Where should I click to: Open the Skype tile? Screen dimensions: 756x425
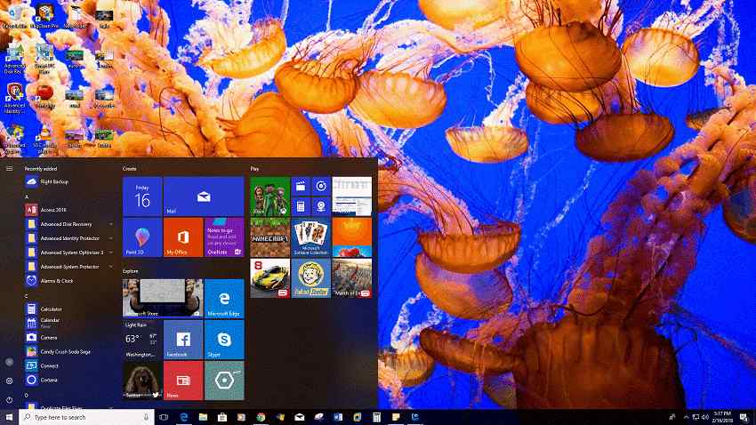tap(224, 340)
